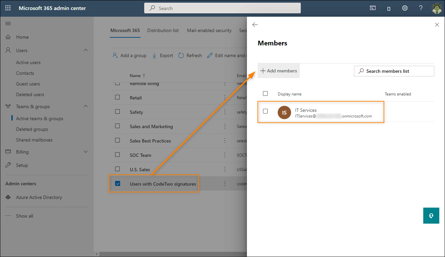
Task: Open the account profile avatar
Action: 437,8
